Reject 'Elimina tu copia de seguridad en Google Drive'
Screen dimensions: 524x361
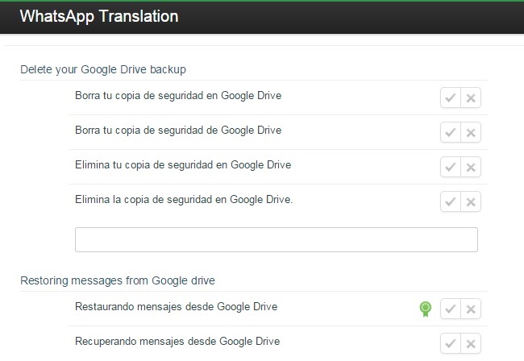[x=471, y=167]
